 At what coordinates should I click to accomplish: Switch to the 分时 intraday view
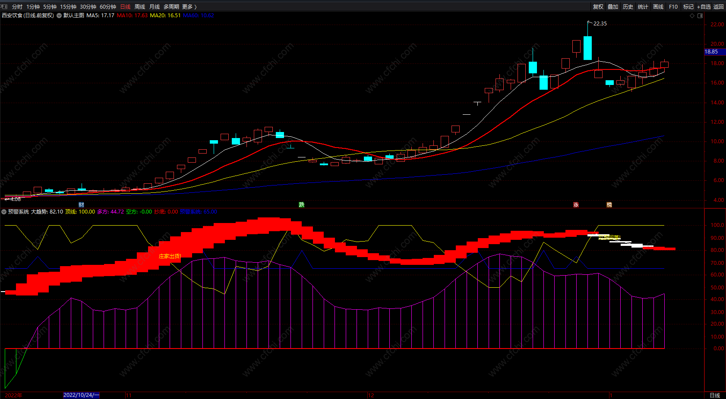(17, 6)
